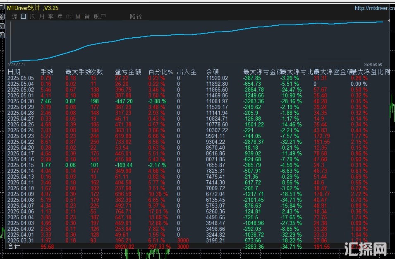Open the 币 currency tab
Image resolution: width=395 pixels, height=259 pixels.
click(69, 17)
